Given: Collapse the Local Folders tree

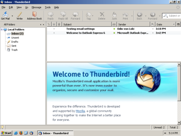Looking at the screenshot, I should [x=2, y=29].
